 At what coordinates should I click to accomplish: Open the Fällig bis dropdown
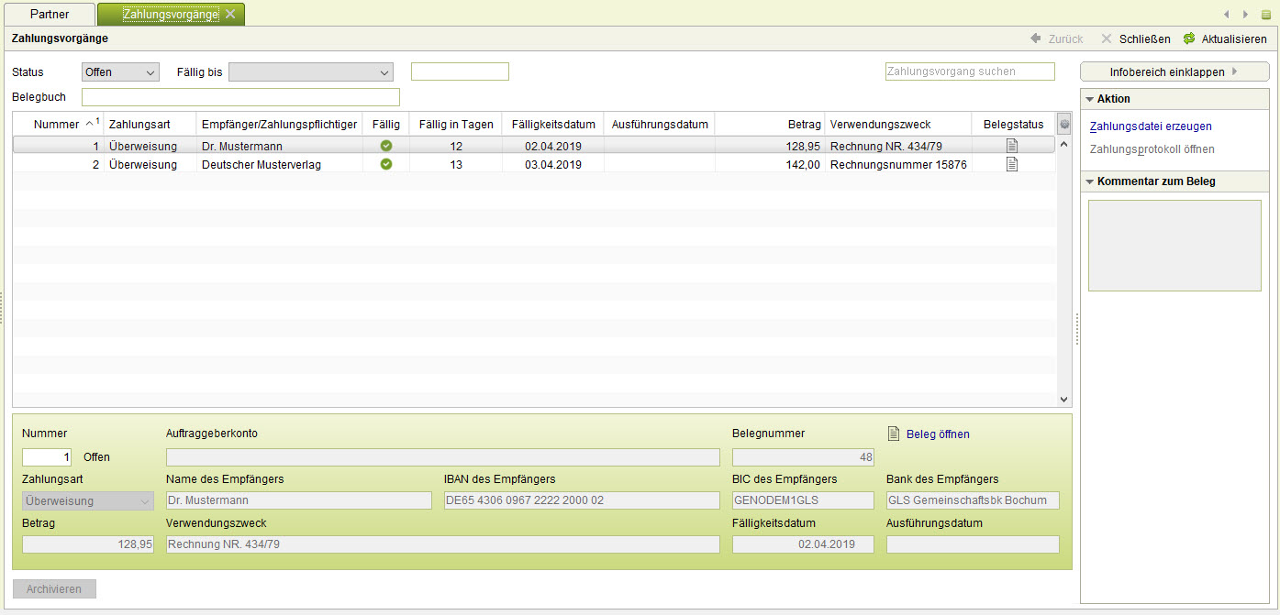pyautogui.click(x=310, y=72)
